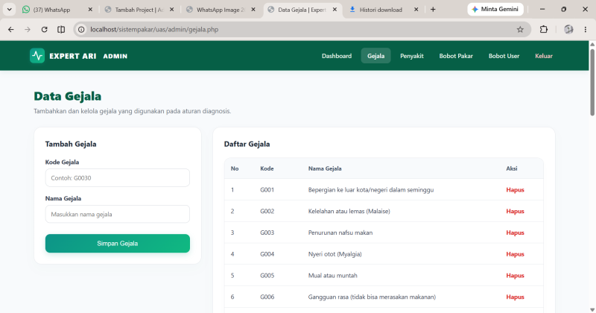
Task: Click the Simpan Gejala button
Action: (x=118, y=244)
